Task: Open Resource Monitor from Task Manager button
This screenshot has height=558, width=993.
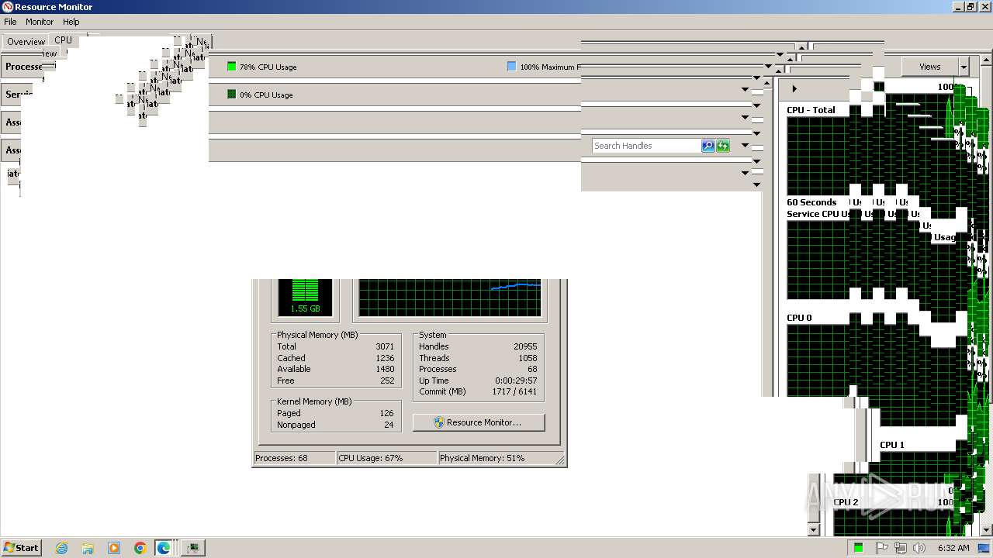Action: [479, 422]
